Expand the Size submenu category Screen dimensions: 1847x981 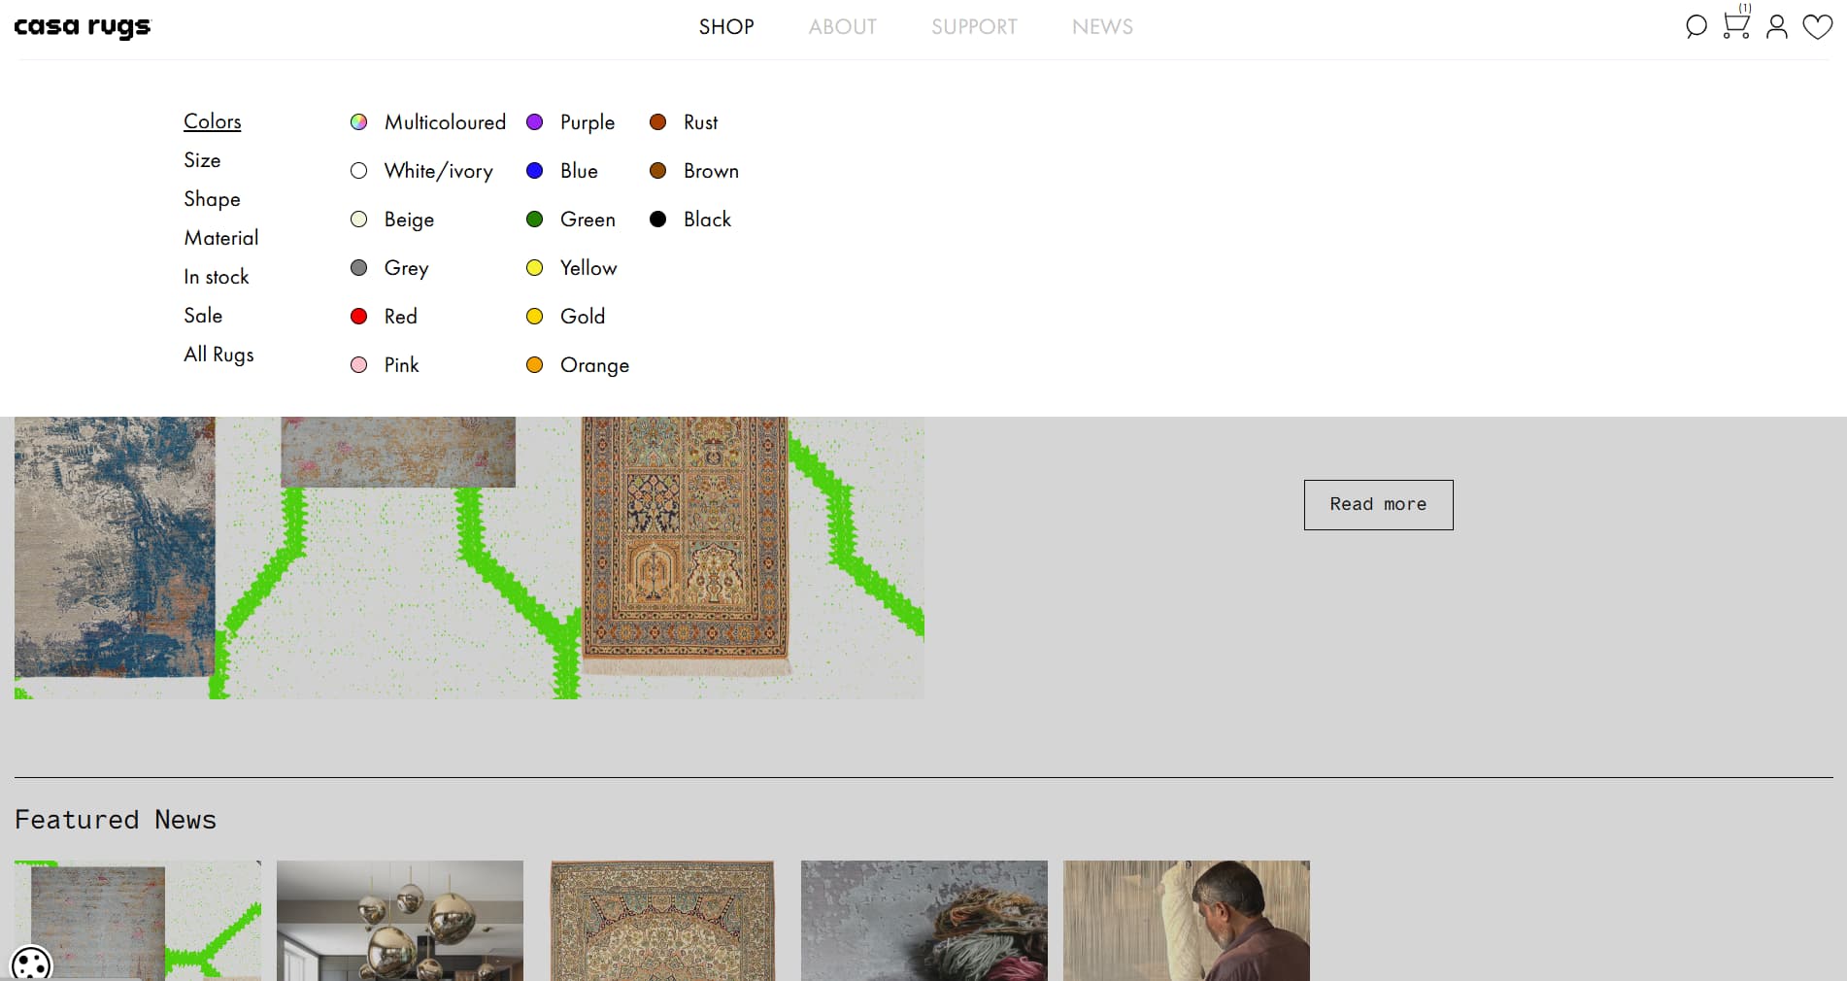click(x=202, y=160)
